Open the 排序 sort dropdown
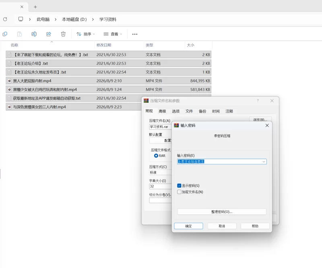This screenshot has width=322, height=268. (x=85, y=34)
